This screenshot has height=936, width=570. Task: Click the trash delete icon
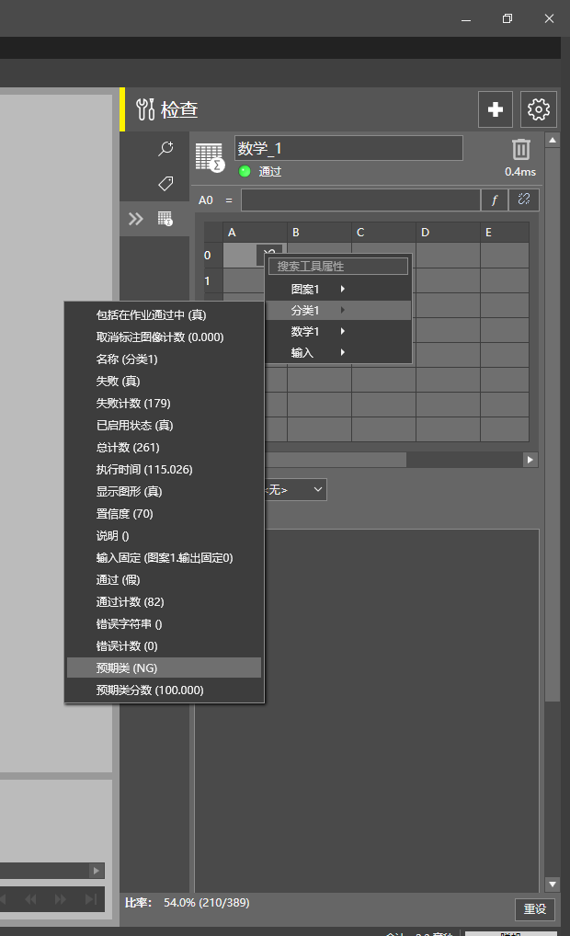[x=521, y=149]
